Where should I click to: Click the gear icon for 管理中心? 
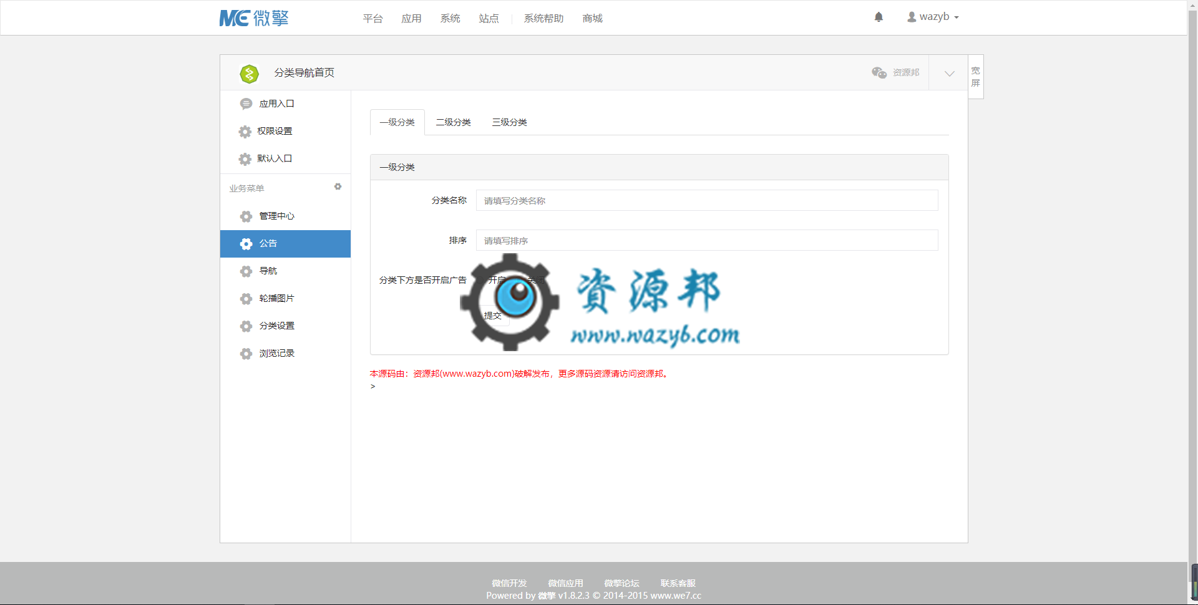click(246, 216)
